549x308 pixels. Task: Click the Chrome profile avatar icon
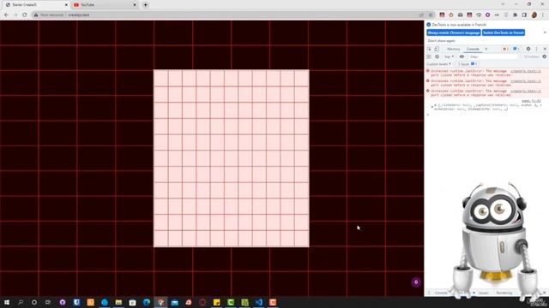point(534,15)
